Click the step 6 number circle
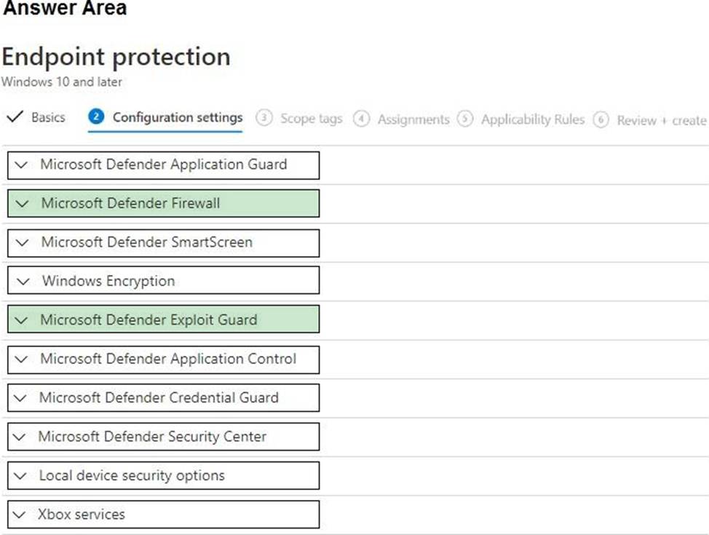This screenshot has height=535, width=709. pos(601,120)
